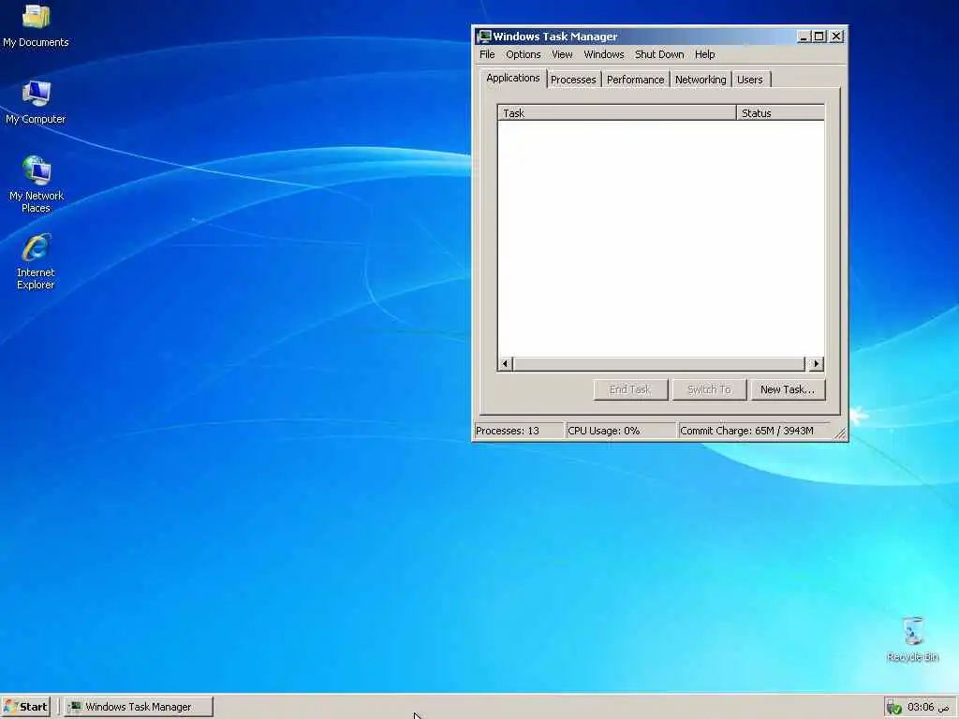The height and width of the screenshot is (719, 959).
Task: Switch to the Performance tab
Action: tap(635, 80)
